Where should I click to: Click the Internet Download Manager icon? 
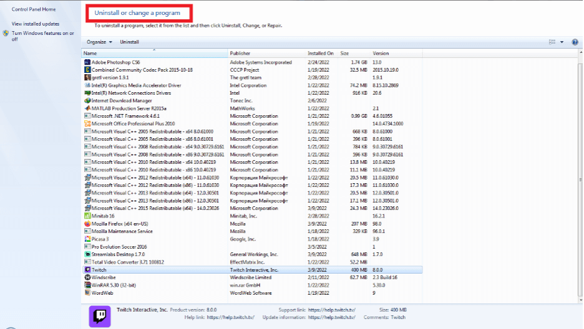[x=87, y=100]
